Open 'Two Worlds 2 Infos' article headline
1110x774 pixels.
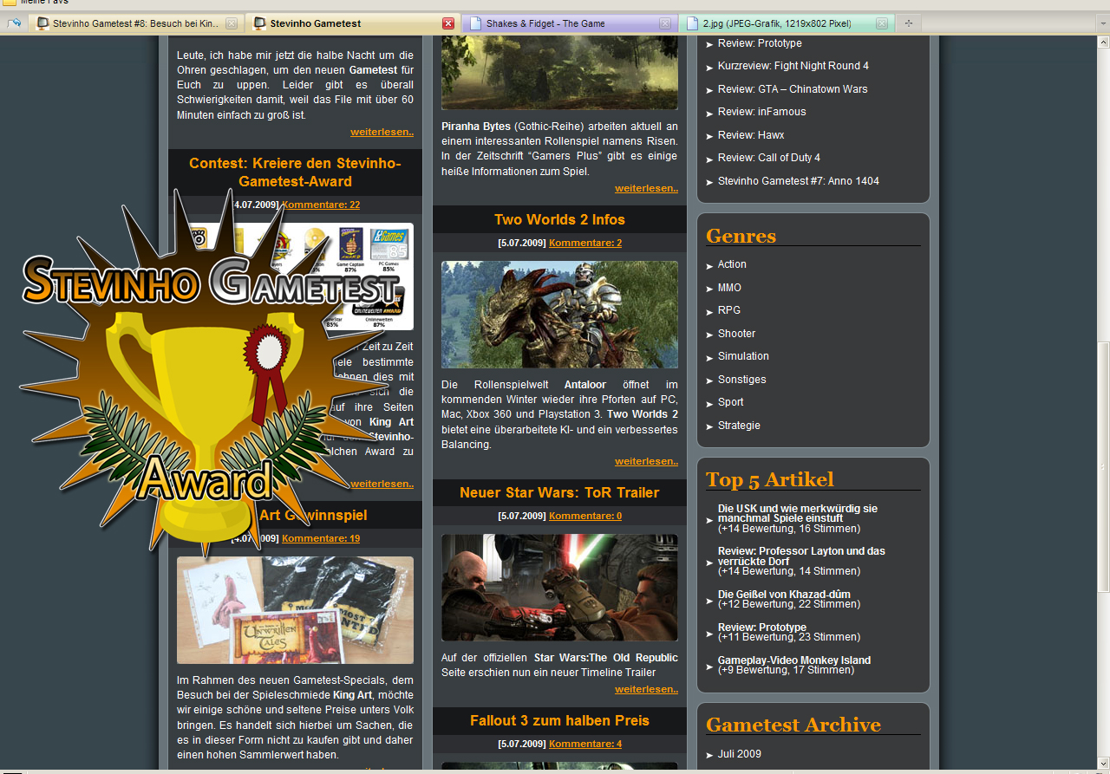click(559, 220)
